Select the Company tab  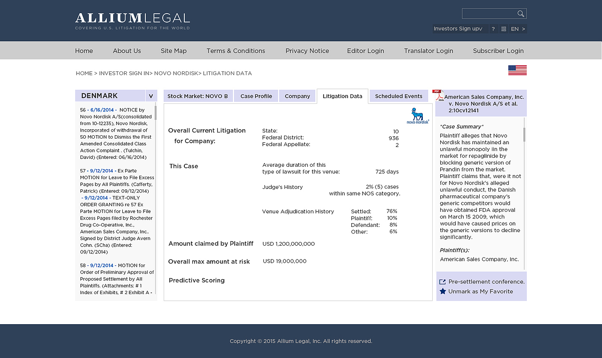[x=297, y=96]
